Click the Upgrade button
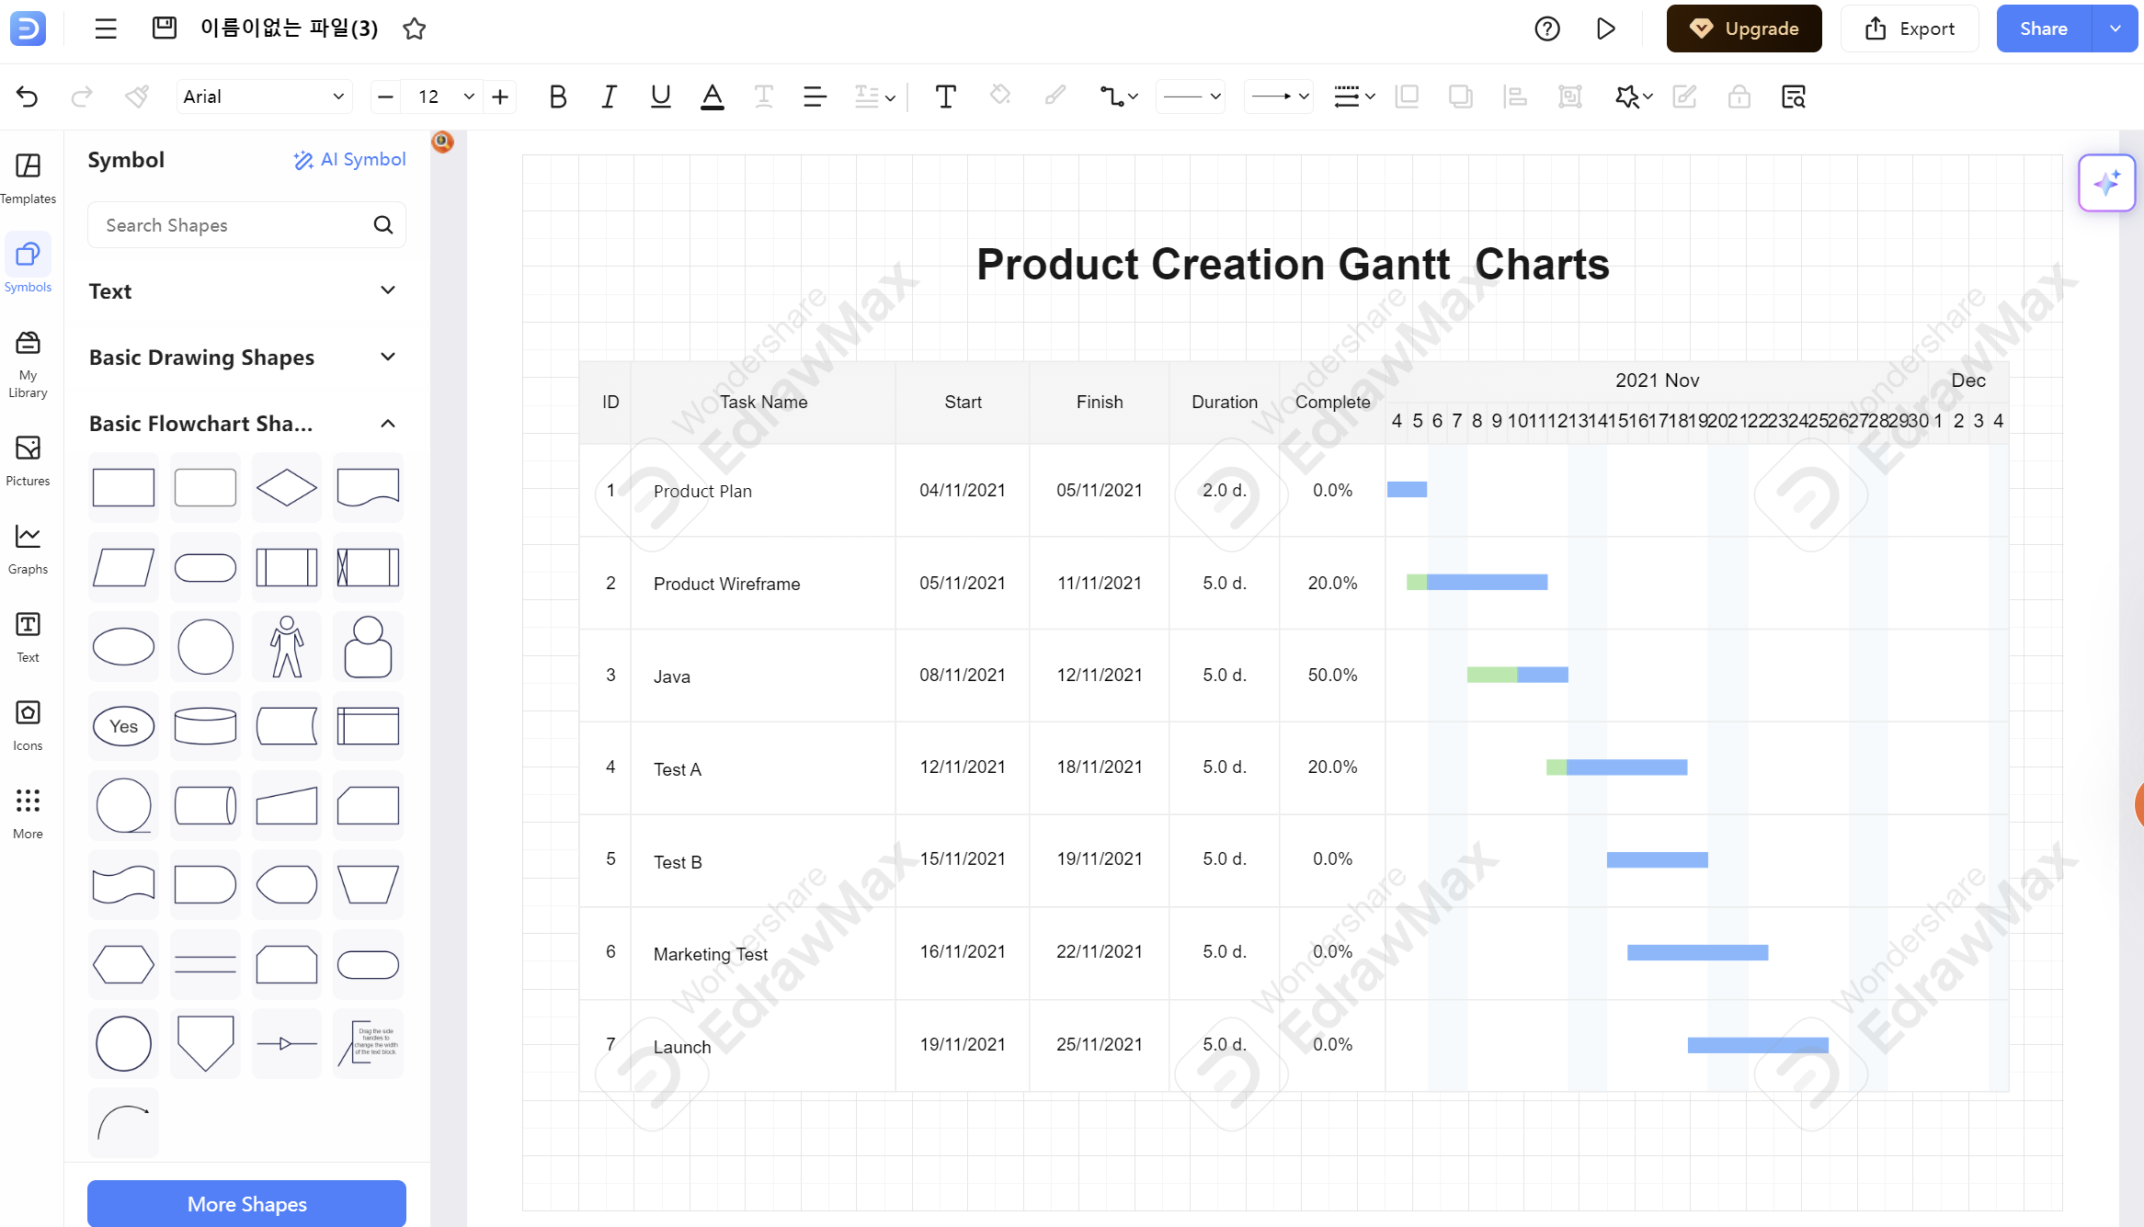This screenshot has height=1227, width=2144. [1744, 28]
